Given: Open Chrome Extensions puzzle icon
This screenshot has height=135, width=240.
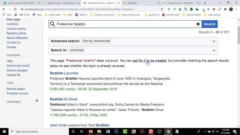Looking at the screenshot, I should point(225,9).
